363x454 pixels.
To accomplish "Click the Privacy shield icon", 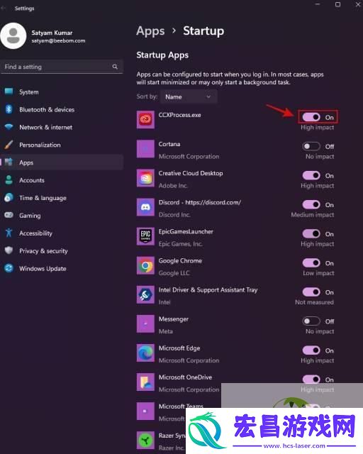I will (9, 250).
